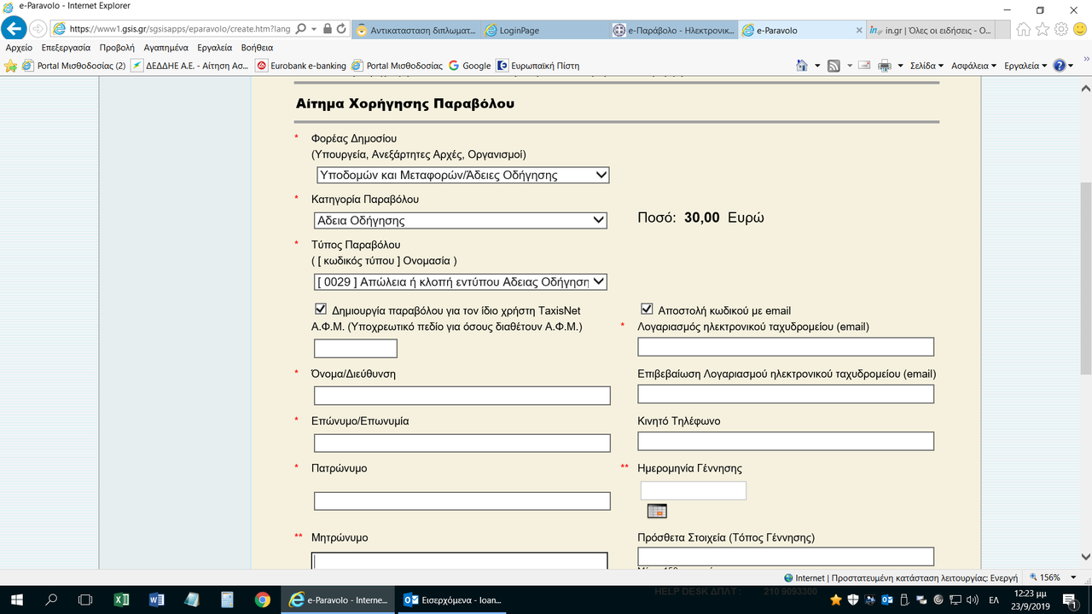Image resolution: width=1092 pixels, height=614 pixels.
Task: Click the page vertical scrollbar thumb
Action: pyautogui.click(x=1085, y=277)
